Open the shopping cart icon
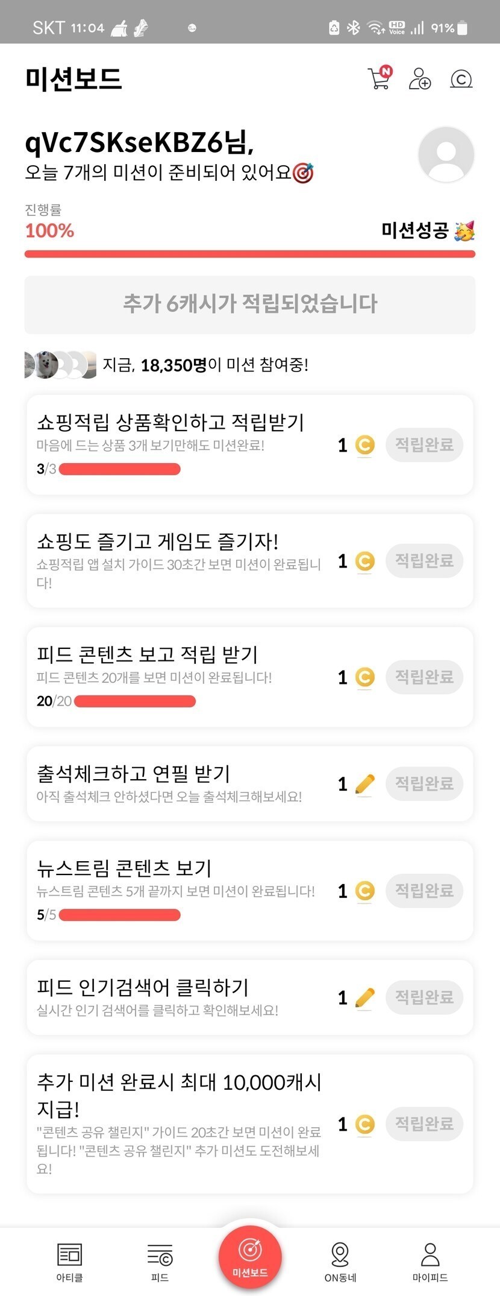500x1296 pixels. click(x=380, y=78)
